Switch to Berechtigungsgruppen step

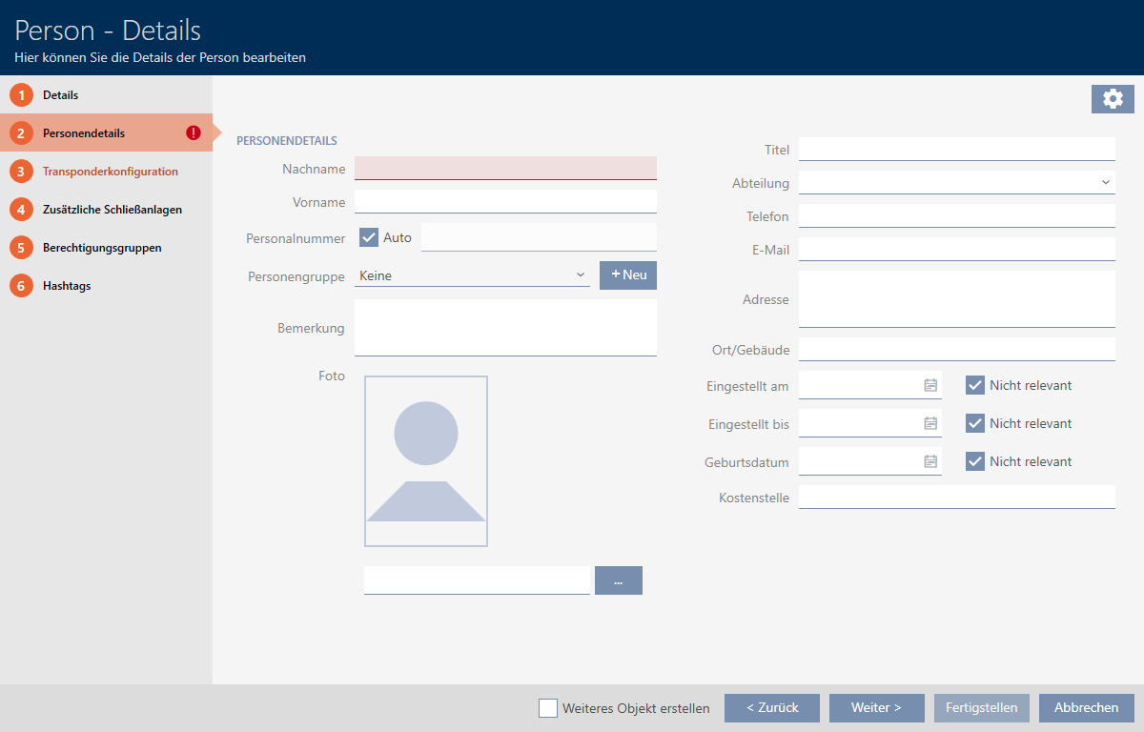pos(101,248)
